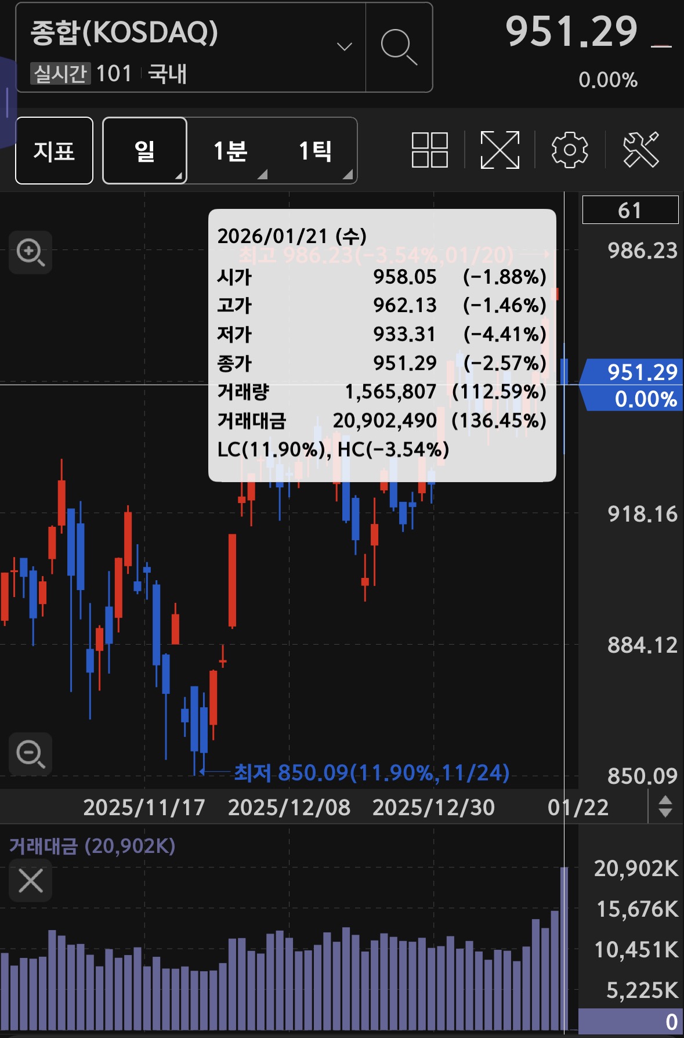Click the 986.23 price axis label

tap(642, 251)
